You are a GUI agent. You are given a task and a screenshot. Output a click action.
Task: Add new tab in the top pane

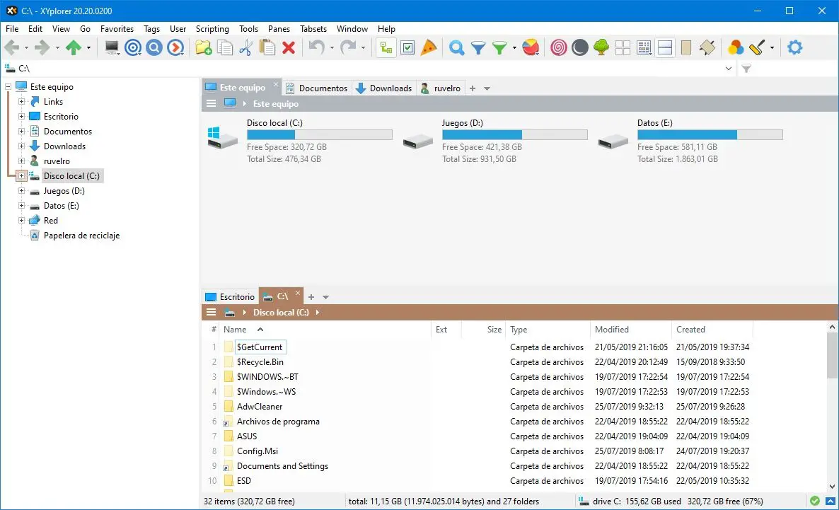pos(473,88)
